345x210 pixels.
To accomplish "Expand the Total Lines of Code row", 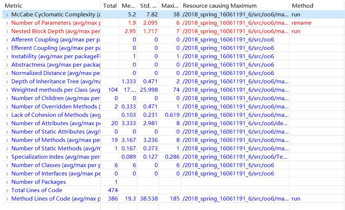I will click(7, 191).
